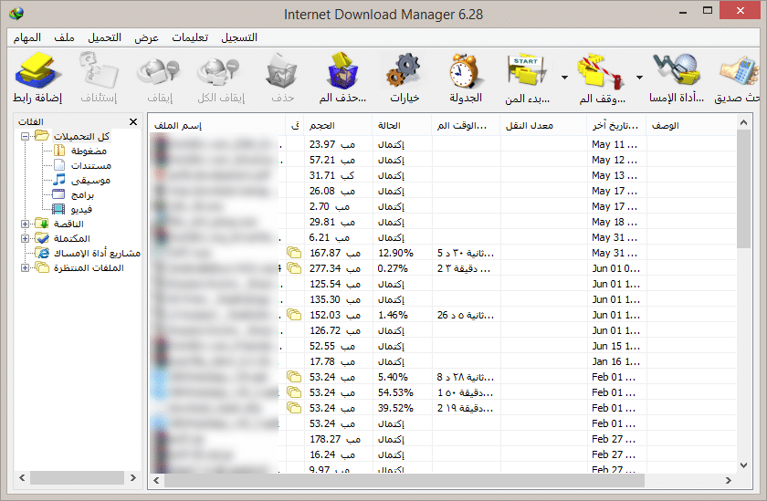Select the كل التحميلات folder item
Screen dimensions: 767x501
[81, 136]
